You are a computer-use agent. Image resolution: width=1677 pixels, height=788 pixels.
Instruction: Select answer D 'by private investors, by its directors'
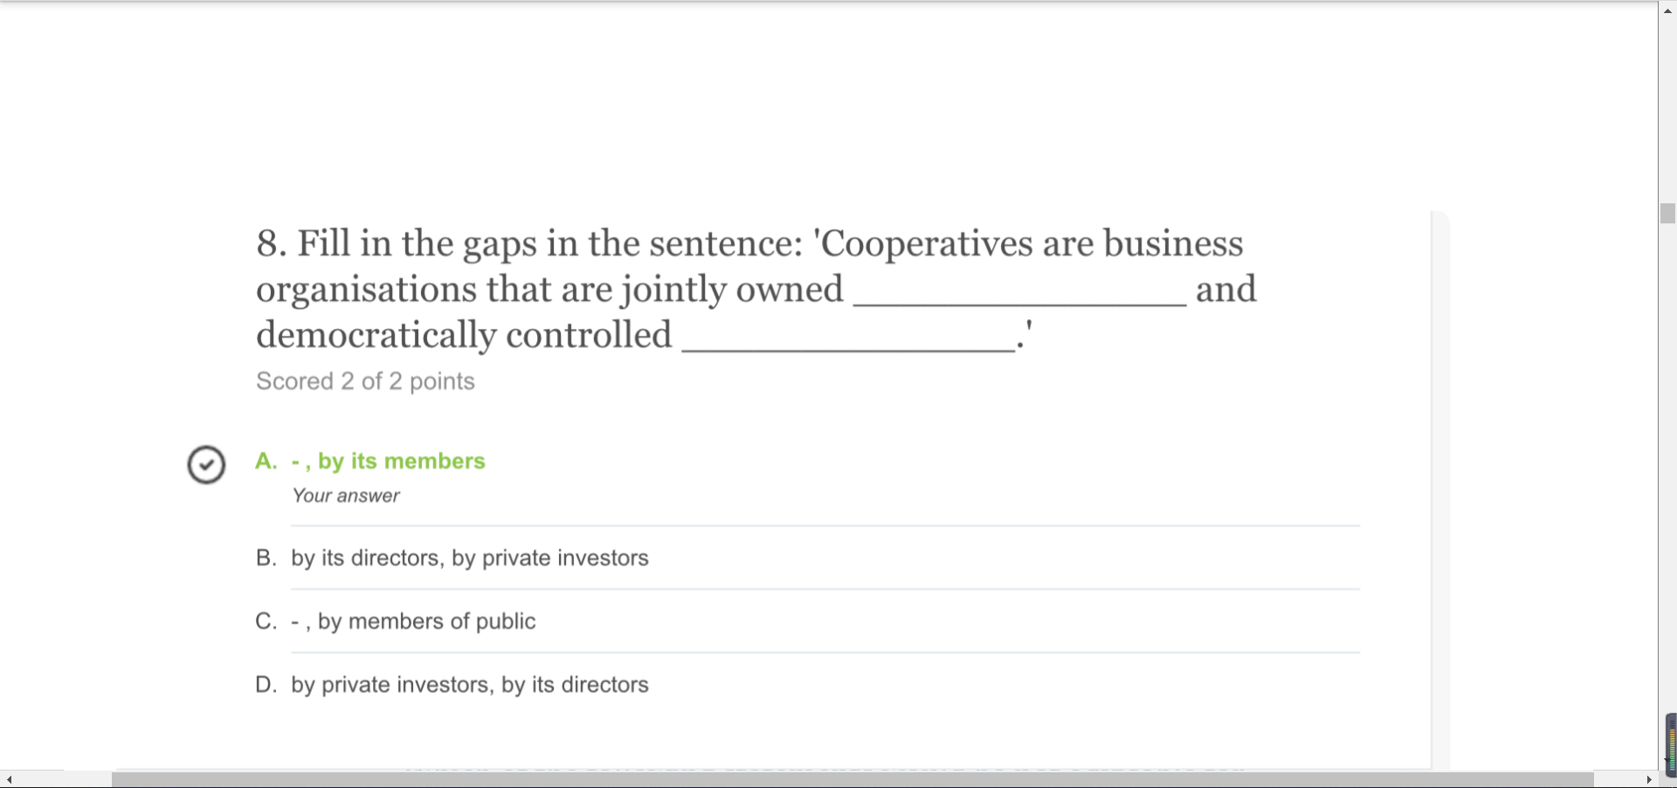click(470, 685)
